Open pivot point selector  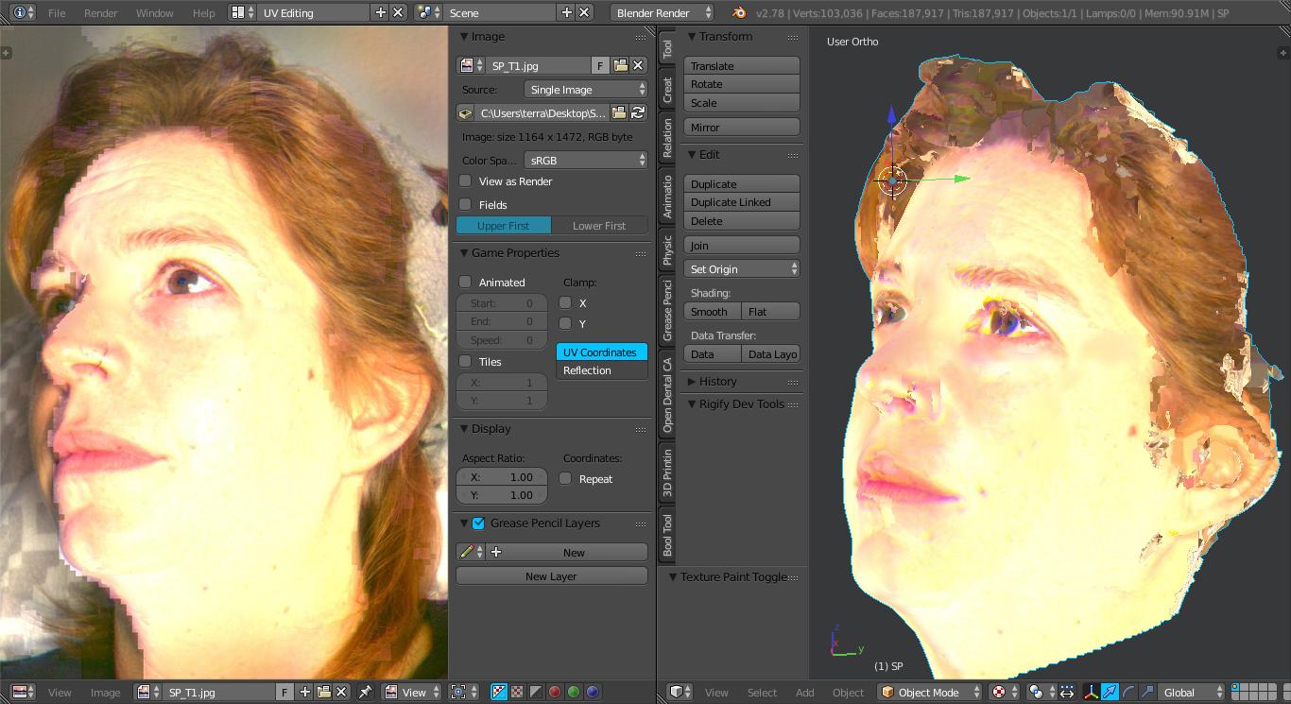1042,692
